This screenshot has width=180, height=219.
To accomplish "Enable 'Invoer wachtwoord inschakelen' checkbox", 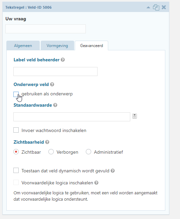I will 16,130.
